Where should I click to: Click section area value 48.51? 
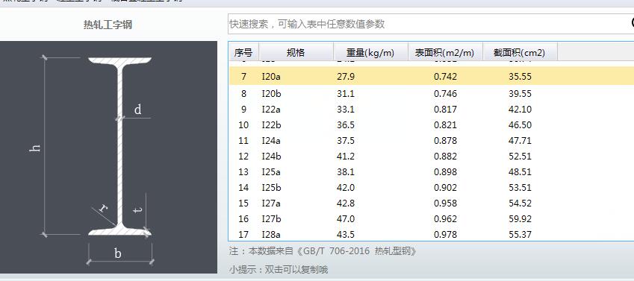(520, 172)
